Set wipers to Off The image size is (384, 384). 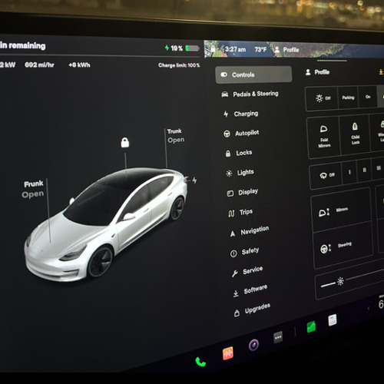click(x=326, y=175)
